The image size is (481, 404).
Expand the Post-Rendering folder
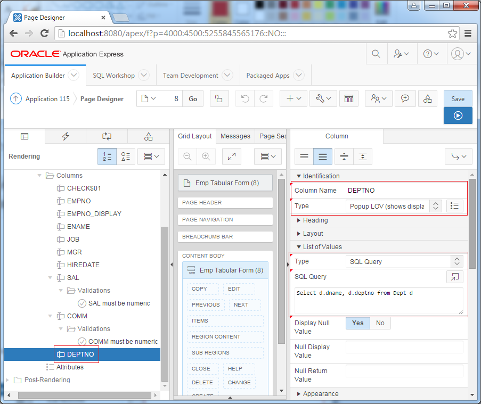(7, 380)
